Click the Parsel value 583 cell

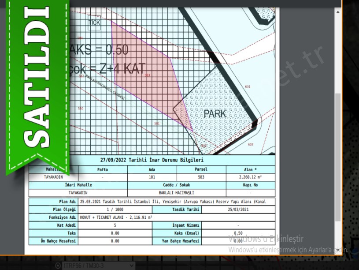point(201,177)
